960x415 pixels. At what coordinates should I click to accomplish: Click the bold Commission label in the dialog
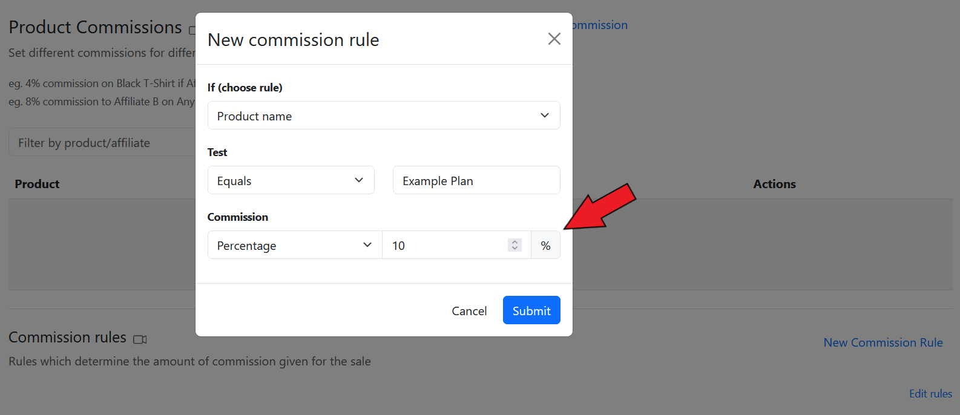(237, 217)
